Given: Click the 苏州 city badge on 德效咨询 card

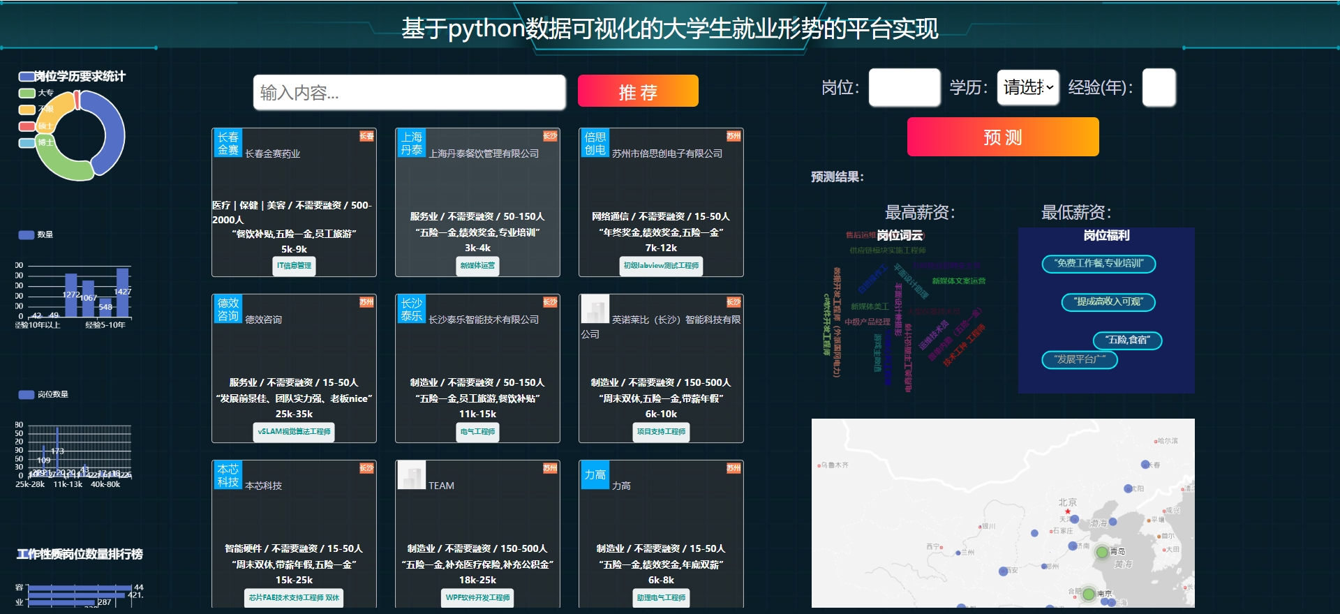Looking at the screenshot, I should pos(367,302).
